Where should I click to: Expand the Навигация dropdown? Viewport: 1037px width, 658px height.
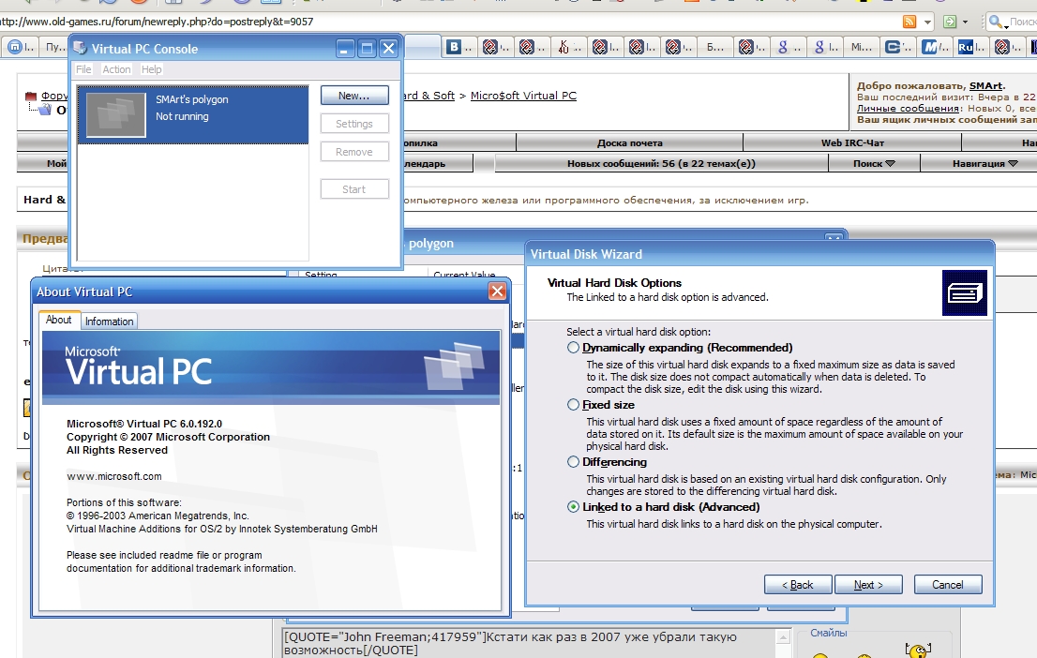984,163
